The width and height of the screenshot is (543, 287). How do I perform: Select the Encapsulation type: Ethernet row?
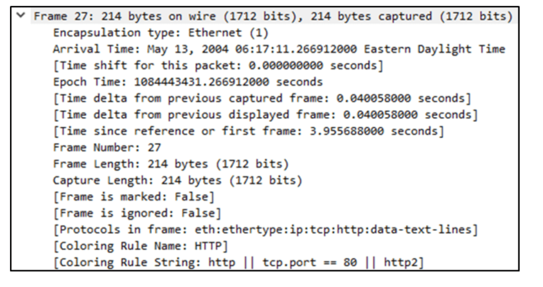(x=160, y=33)
